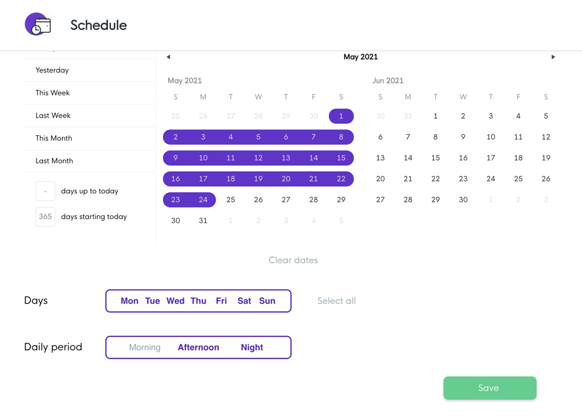The height and width of the screenshot is (420, 582).
Task: Enable the Morning daily period
Action: point(145,348)
